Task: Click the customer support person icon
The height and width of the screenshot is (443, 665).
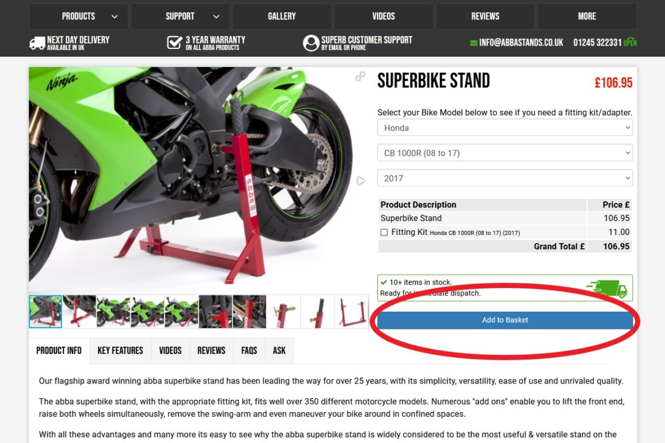Action: click(311, 43)
